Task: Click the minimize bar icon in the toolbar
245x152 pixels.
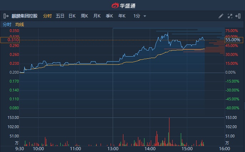Action: click(238, 16)
